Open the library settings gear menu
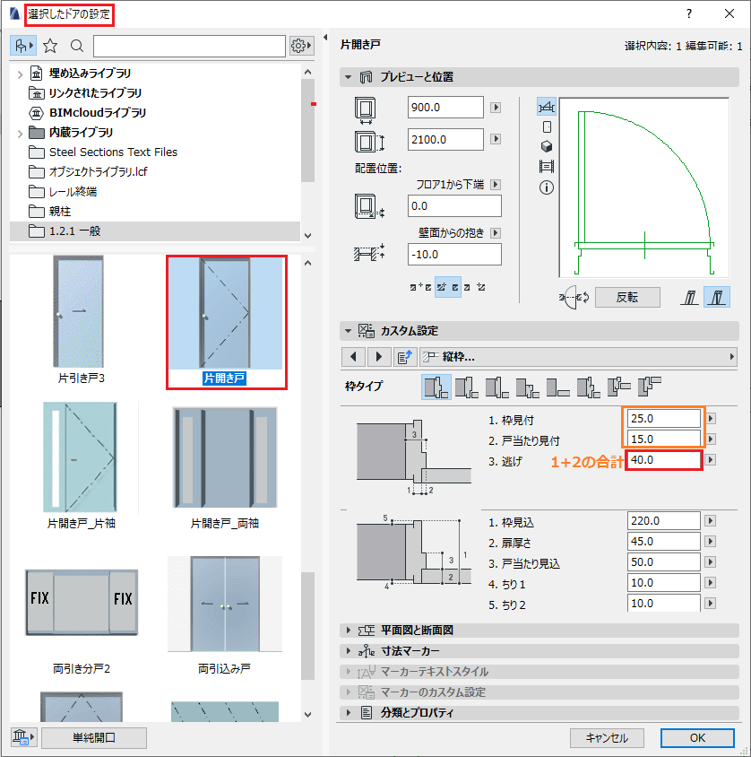This screenshot has width=751, height=757. (x=301, y=46)
